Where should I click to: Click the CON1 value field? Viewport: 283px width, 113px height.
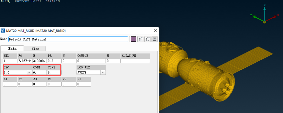point(39,72)
